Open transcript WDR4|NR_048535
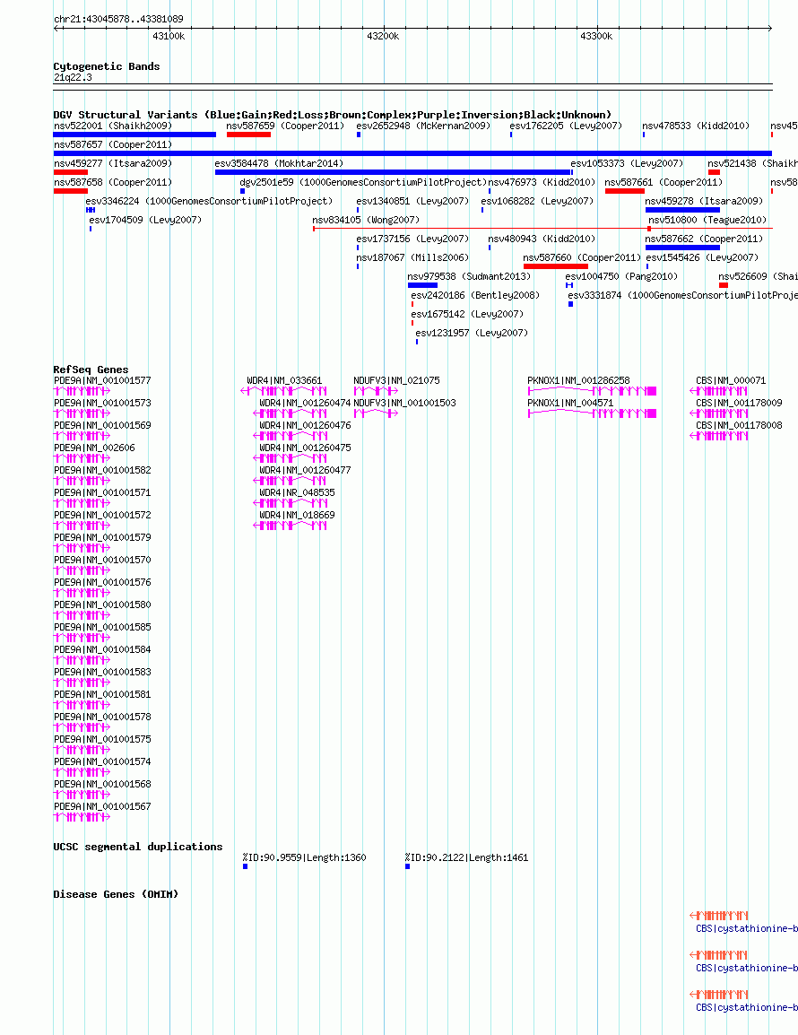 point(297,492)
